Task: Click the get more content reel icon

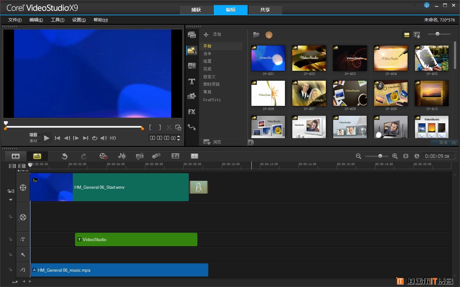Action: tap(269, 35)
